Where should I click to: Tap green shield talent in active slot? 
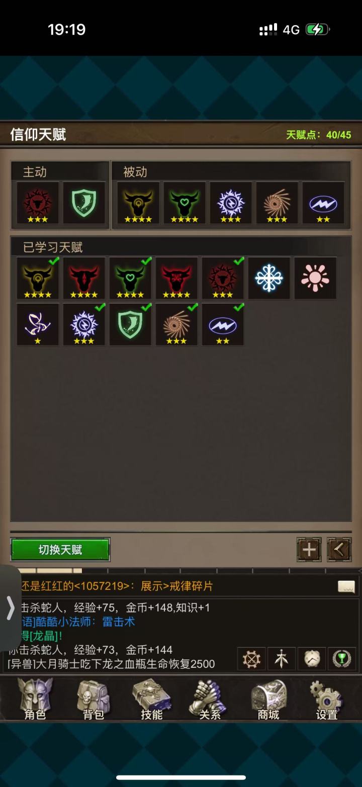pos(84,203)
